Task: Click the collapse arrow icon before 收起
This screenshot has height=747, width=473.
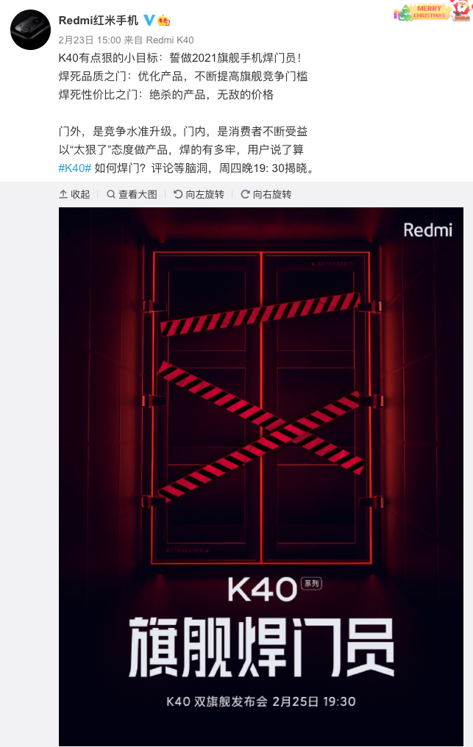Action: click(63, 194)
